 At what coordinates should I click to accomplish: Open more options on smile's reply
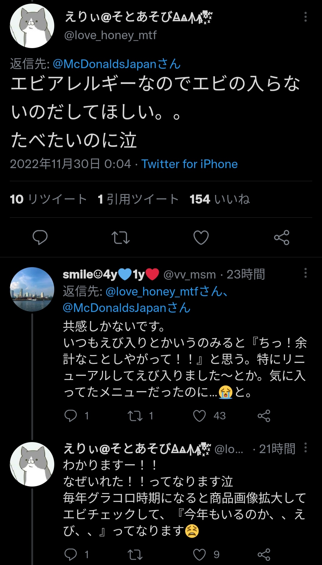click(x=305, y=273)
